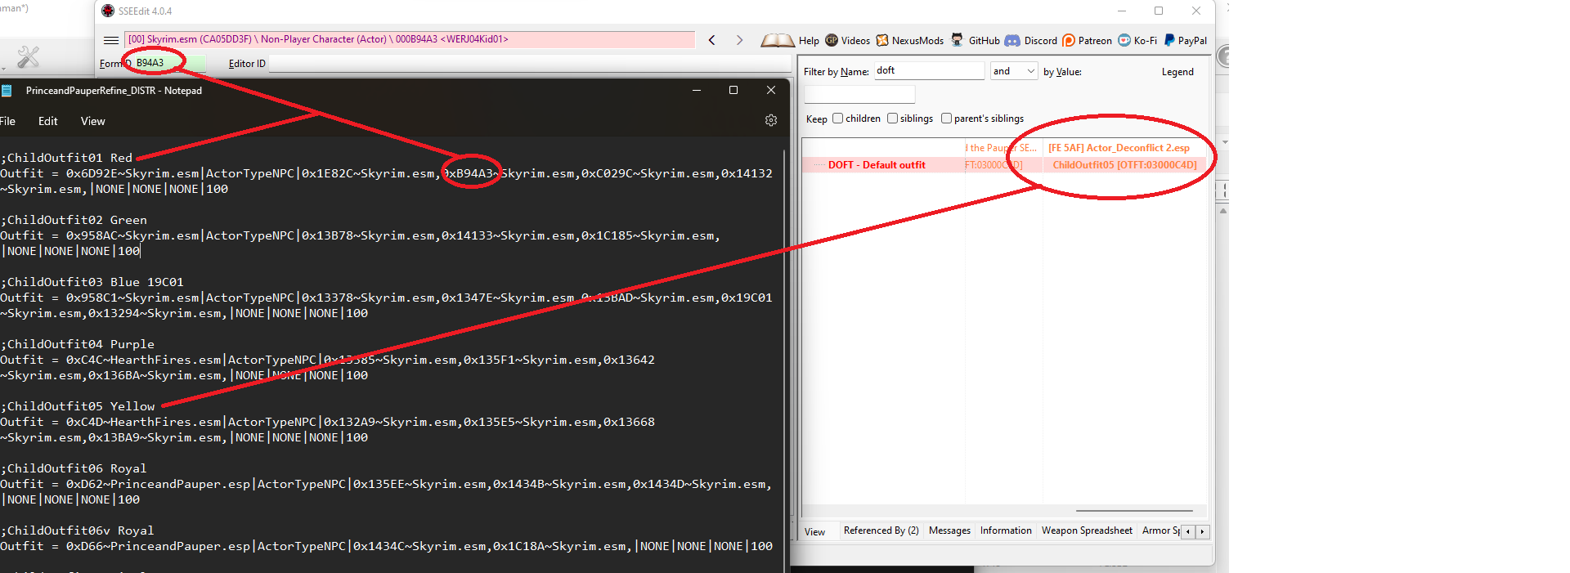Click the ';ChildOutfit01 Red' comment line

66,158
